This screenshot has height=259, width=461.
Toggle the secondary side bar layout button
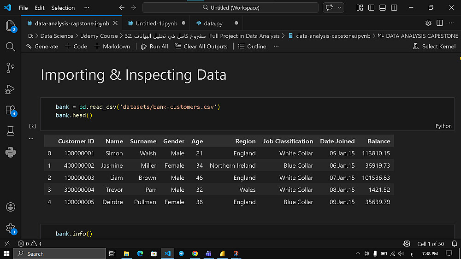[394, 8]
